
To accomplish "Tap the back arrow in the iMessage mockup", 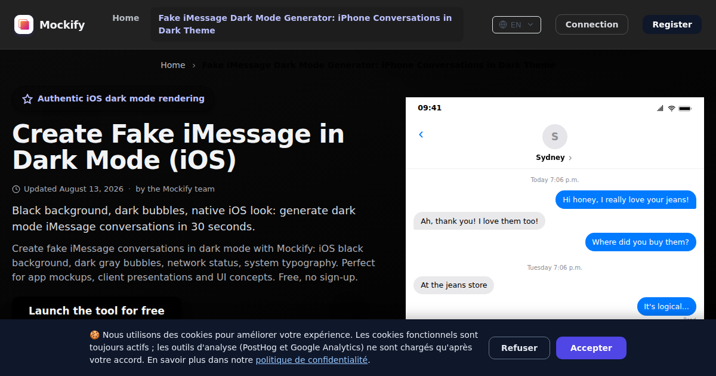I will click(421, 135).
